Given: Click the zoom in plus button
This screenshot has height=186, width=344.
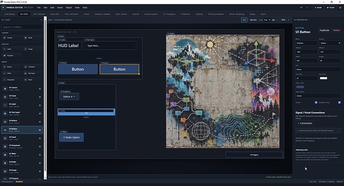Looking at the screenshot, I should coord(289,20).
